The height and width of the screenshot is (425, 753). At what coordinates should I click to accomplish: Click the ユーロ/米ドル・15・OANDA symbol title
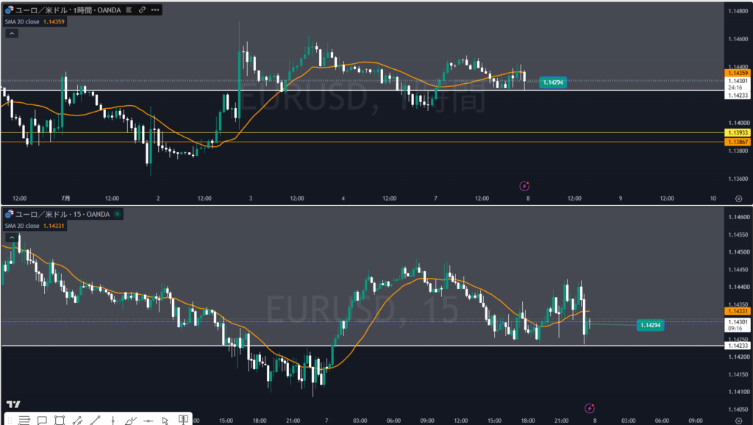coord(63,214)
